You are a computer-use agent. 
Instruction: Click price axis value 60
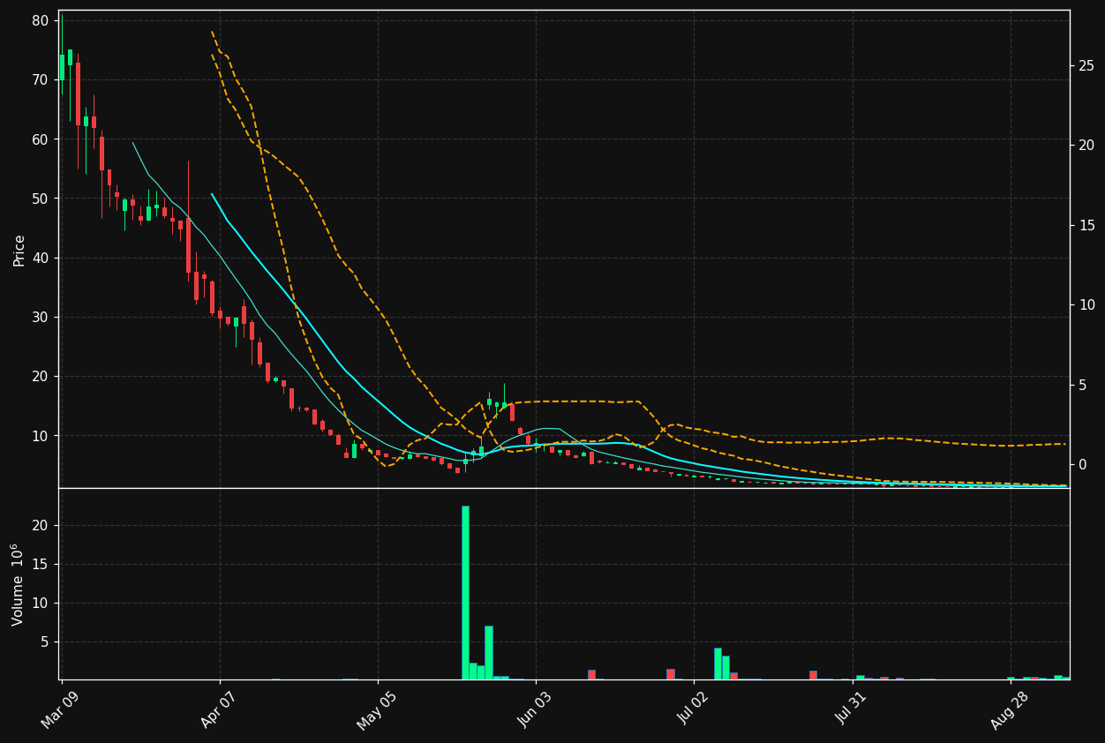pyautogui.click(x=41, y=139)
